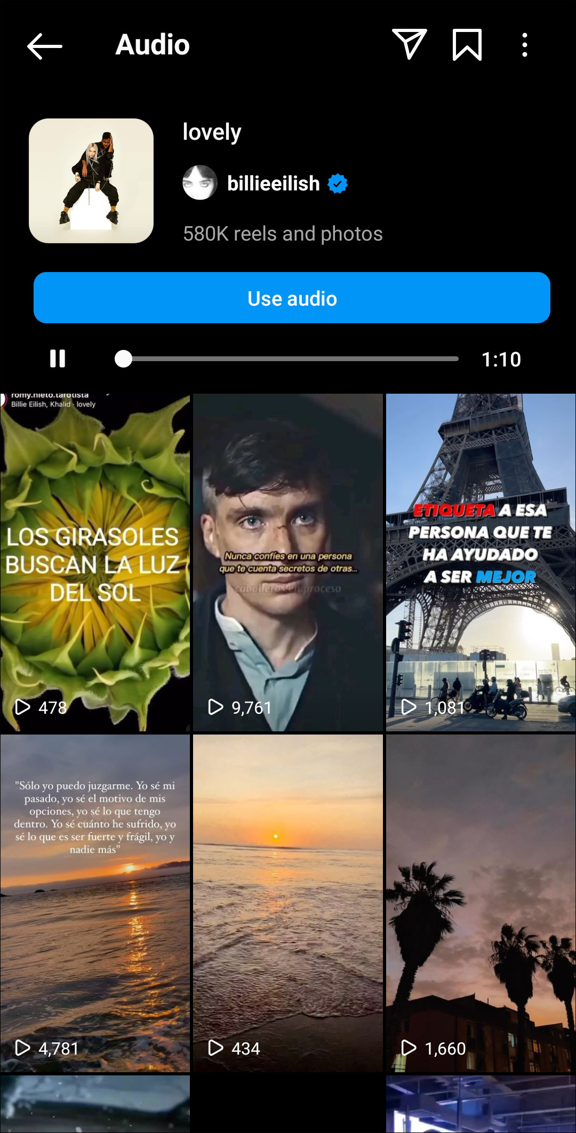Open the lovely album cover art
Image resolution: width=576 pixels, height=1133 pixels.
coord(91,181)
